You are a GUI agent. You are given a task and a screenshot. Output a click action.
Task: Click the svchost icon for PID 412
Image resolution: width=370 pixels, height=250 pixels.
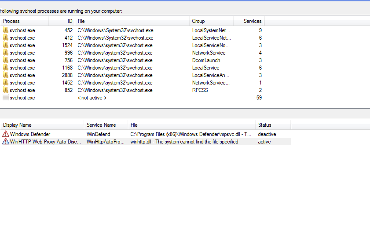coord(6,38)
